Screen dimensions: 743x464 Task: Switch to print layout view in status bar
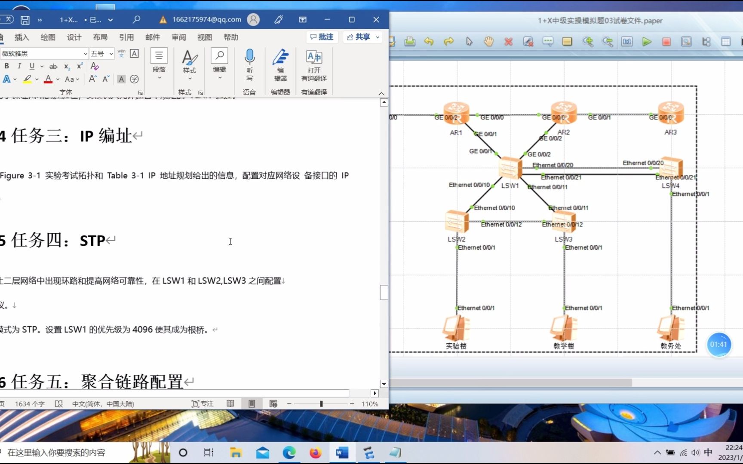click(x=252, y=404)
